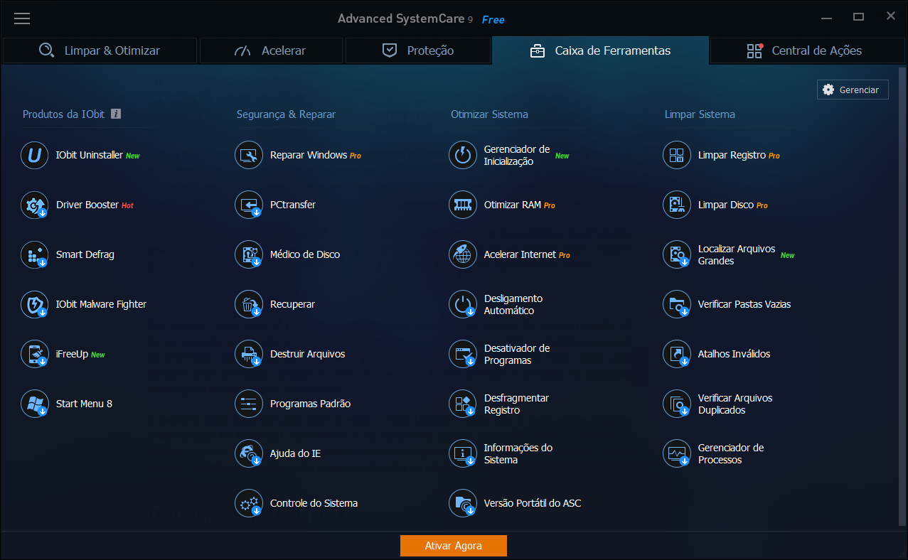The width and height of the screenshot is (908, 560).
Task: Open the Desfragmentar Registro icon
Action: (463, 404)
